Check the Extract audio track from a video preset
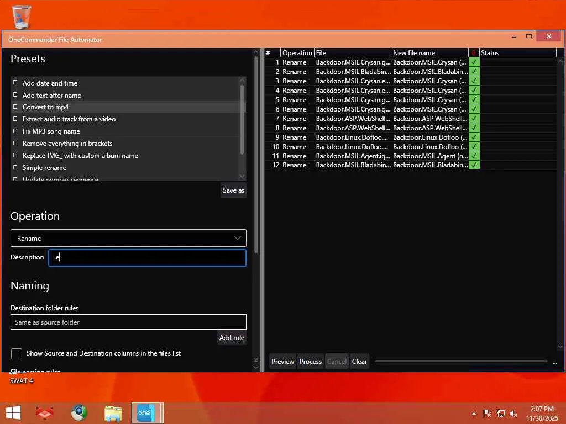This screenshot has height=424, width=566. [15, 119]
